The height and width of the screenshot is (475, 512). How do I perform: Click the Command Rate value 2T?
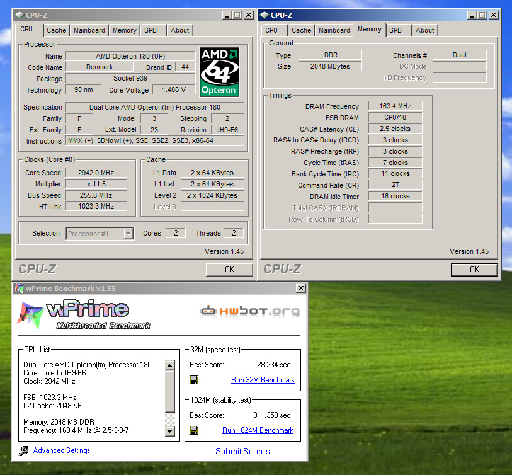(x=395, y=185)
